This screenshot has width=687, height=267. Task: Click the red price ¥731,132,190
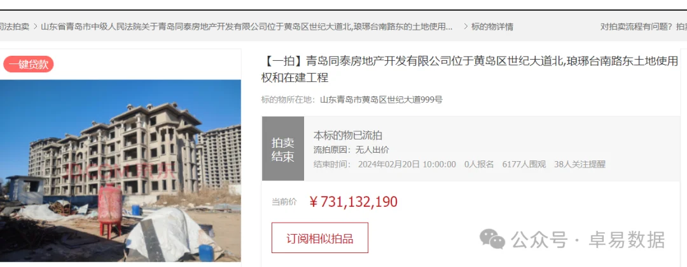coord(354,202)
